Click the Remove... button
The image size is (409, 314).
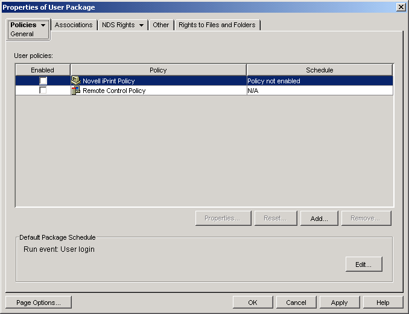coord(366,218)
